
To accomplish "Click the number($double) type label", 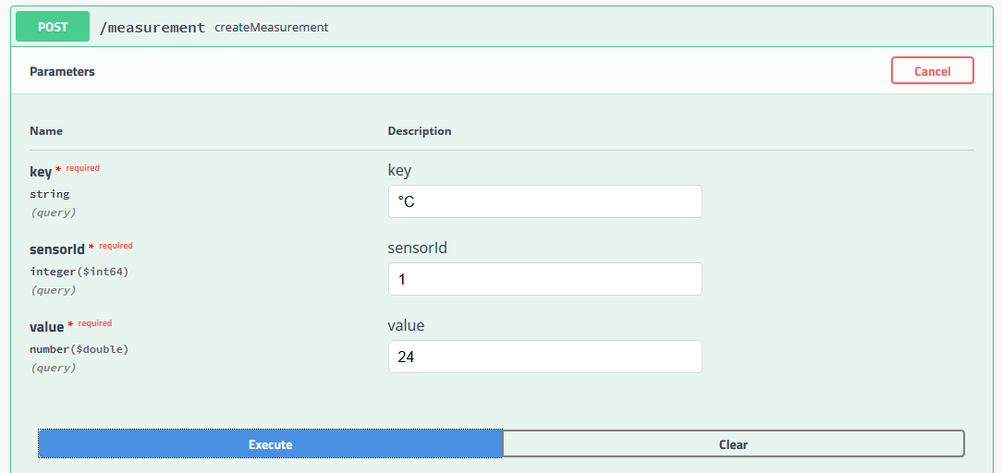I will click(x=79, y=349).
